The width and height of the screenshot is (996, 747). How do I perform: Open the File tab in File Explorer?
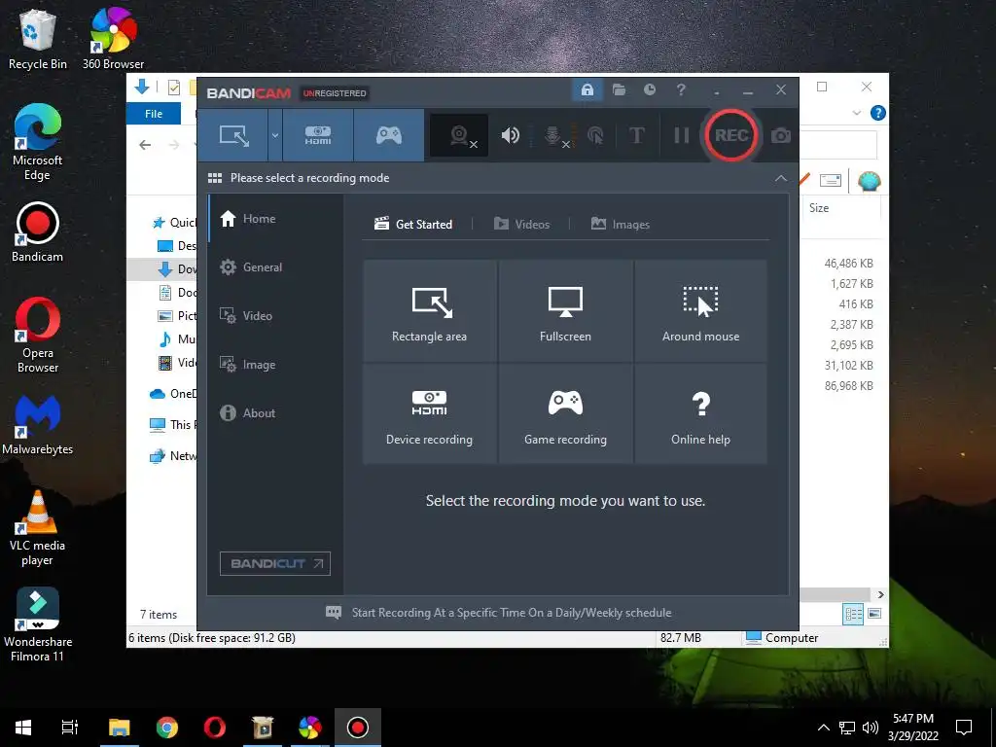coord(154,114)
